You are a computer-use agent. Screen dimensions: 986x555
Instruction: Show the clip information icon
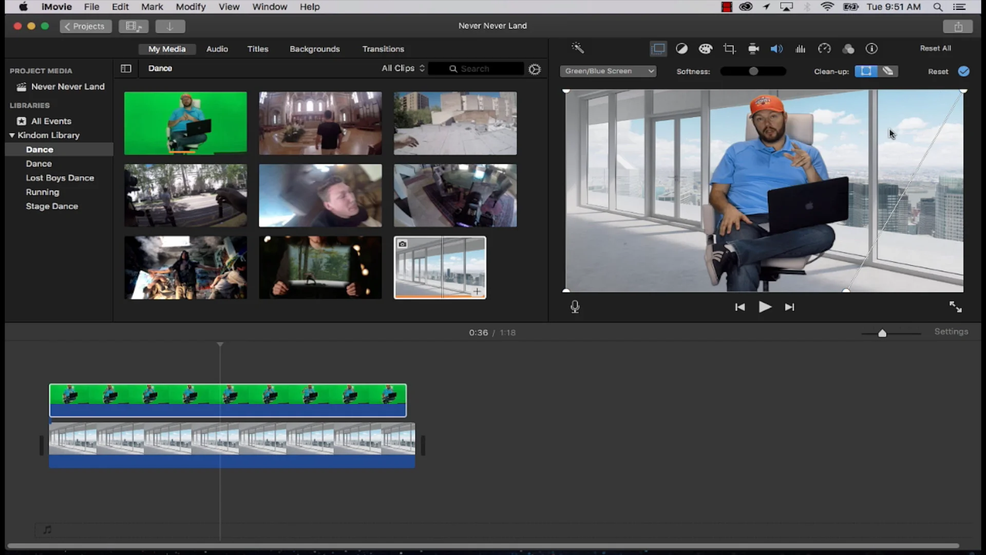[871, 49]
